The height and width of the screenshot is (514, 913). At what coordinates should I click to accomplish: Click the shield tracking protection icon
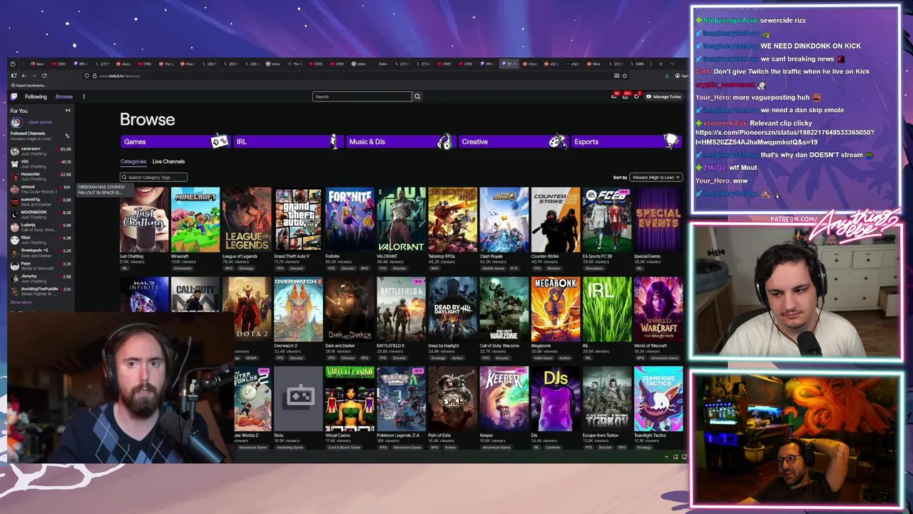point(86,76)
